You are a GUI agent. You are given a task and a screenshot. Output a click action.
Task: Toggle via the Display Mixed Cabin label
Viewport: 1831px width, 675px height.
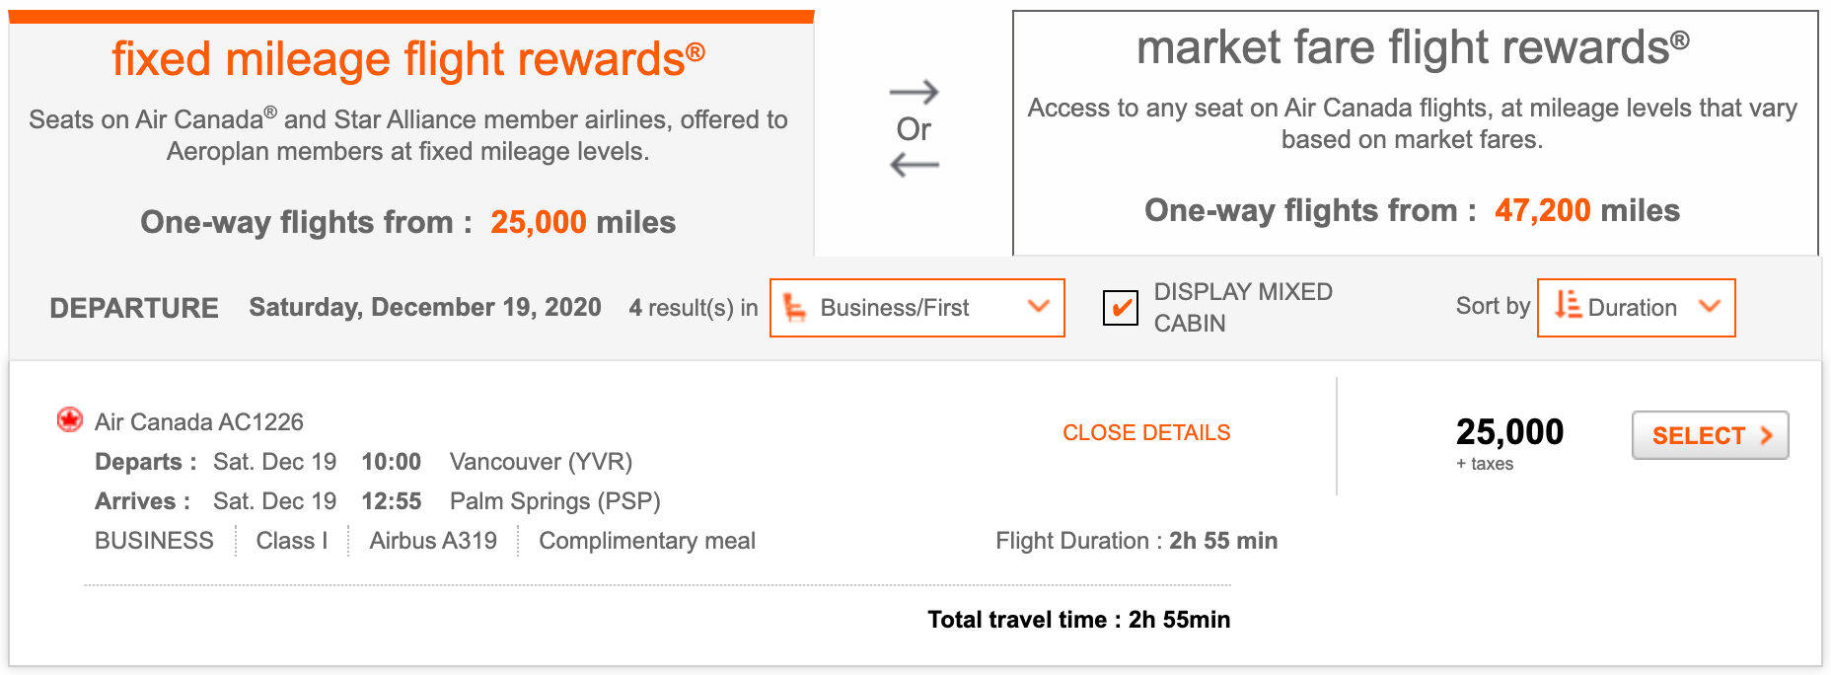pos(1242,307)
